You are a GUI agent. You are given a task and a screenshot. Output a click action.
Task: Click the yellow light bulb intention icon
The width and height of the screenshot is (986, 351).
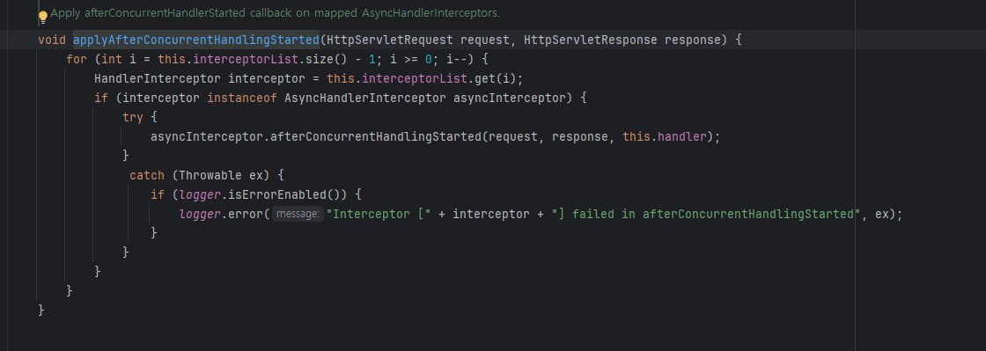tap(43, 16)
